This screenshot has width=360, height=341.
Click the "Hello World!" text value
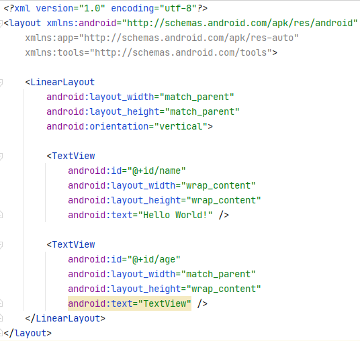click(x=175, y=215)
